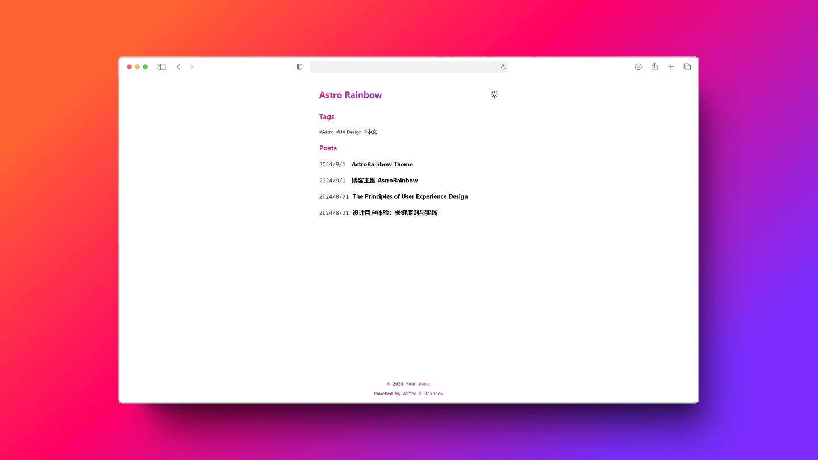
Task: Go forward with the browser forward arrow
Action: (191, 67)
